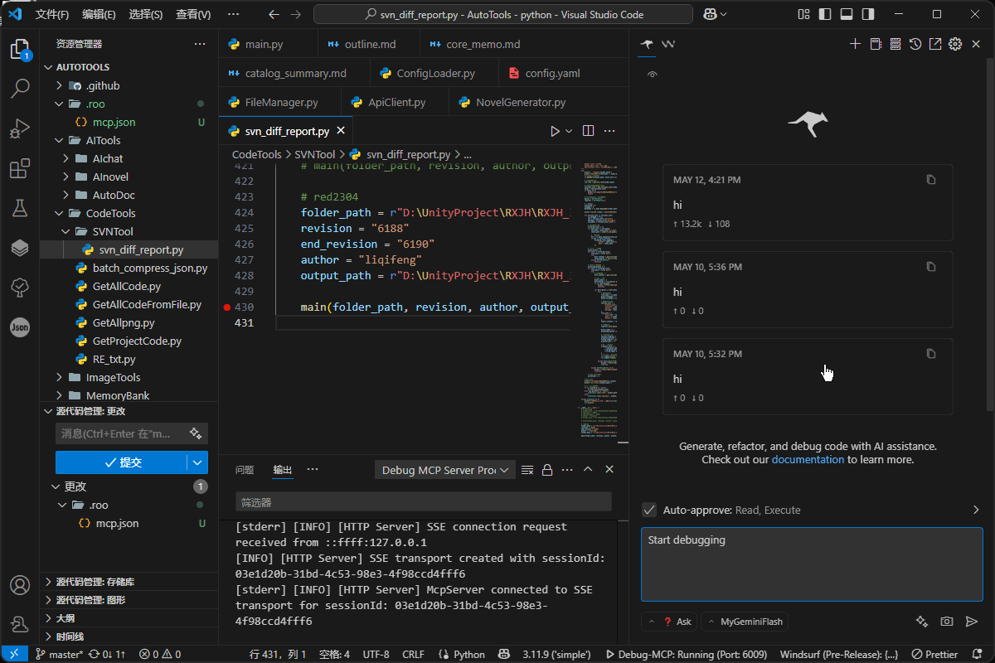Open the prompts notebook icon in Roo panel
The image size is (995, 663).
(x=876, y=44)
